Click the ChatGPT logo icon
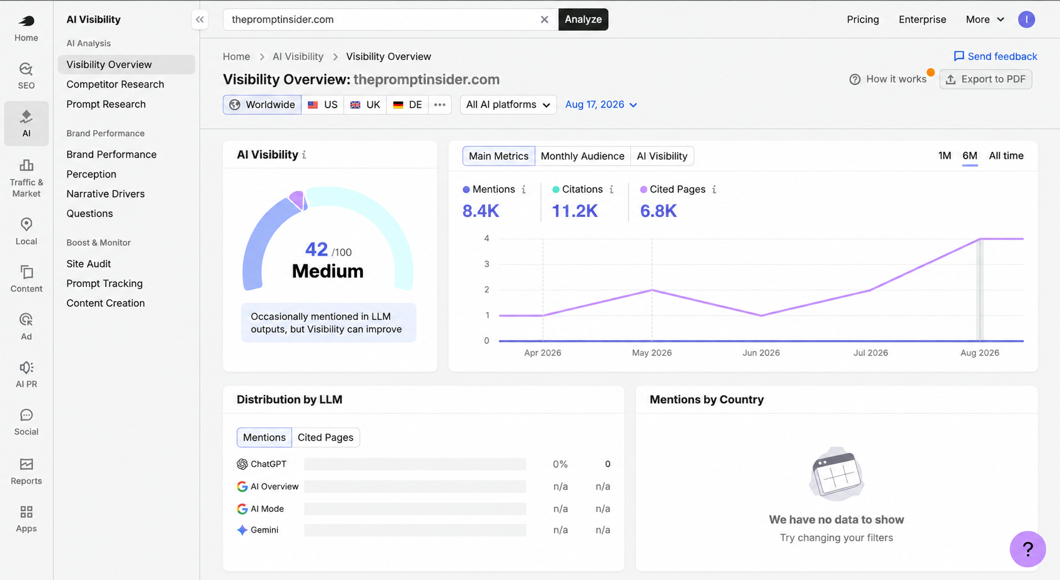The width and height of the screenshot is (1060, 580). tap(242, 464)
